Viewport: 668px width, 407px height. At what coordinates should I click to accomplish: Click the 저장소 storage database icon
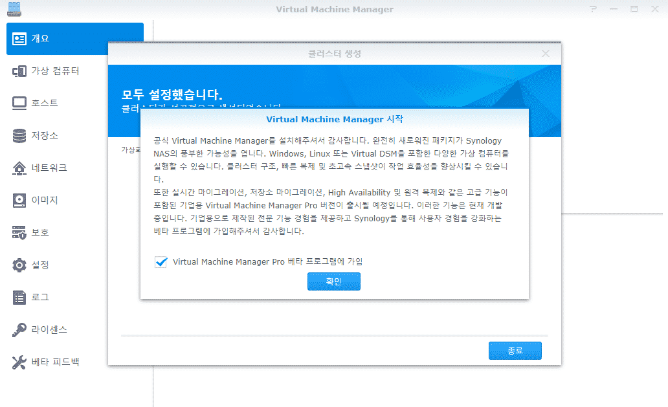click(x=19, y=136)
